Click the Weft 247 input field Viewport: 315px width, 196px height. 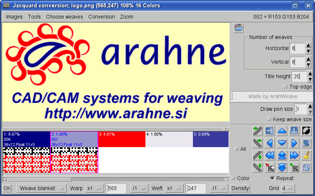[196, 188]
